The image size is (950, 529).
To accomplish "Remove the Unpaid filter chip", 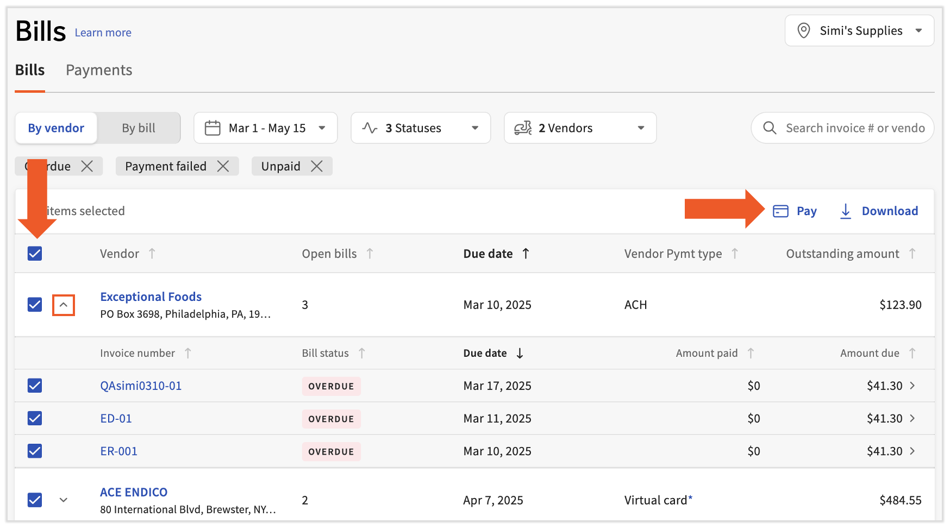I will [316, 166].
